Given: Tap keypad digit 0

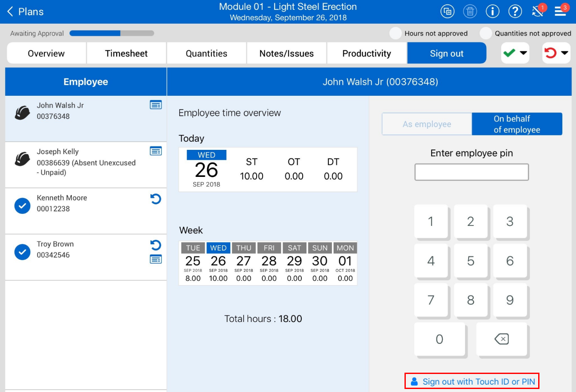Looking at the screenshot, I should coord(439,339).
